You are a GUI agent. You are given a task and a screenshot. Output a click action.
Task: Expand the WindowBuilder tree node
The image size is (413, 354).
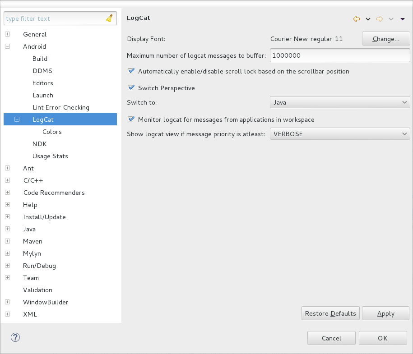[x=8, y=302]
